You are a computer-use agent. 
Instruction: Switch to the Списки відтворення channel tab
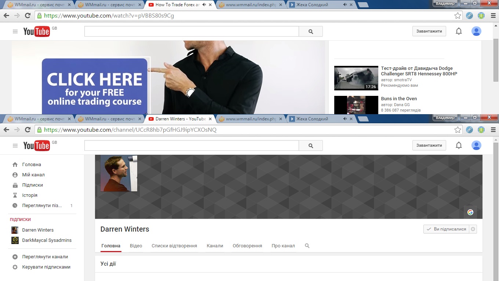174,246
